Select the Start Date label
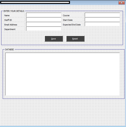The height and width of the screenshot is (127, 126). 68,20
